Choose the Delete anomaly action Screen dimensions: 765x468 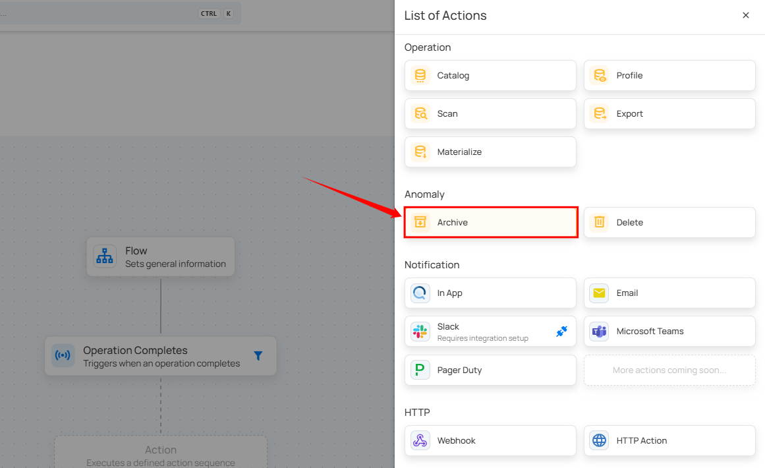(669, 223)
